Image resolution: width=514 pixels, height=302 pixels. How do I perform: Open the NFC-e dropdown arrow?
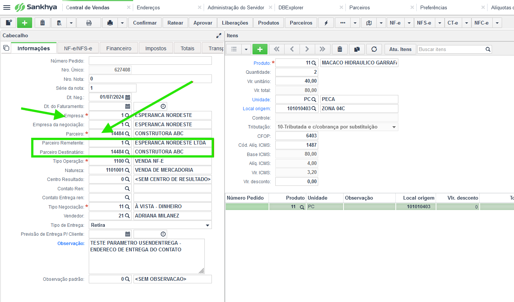coord(497,23)
